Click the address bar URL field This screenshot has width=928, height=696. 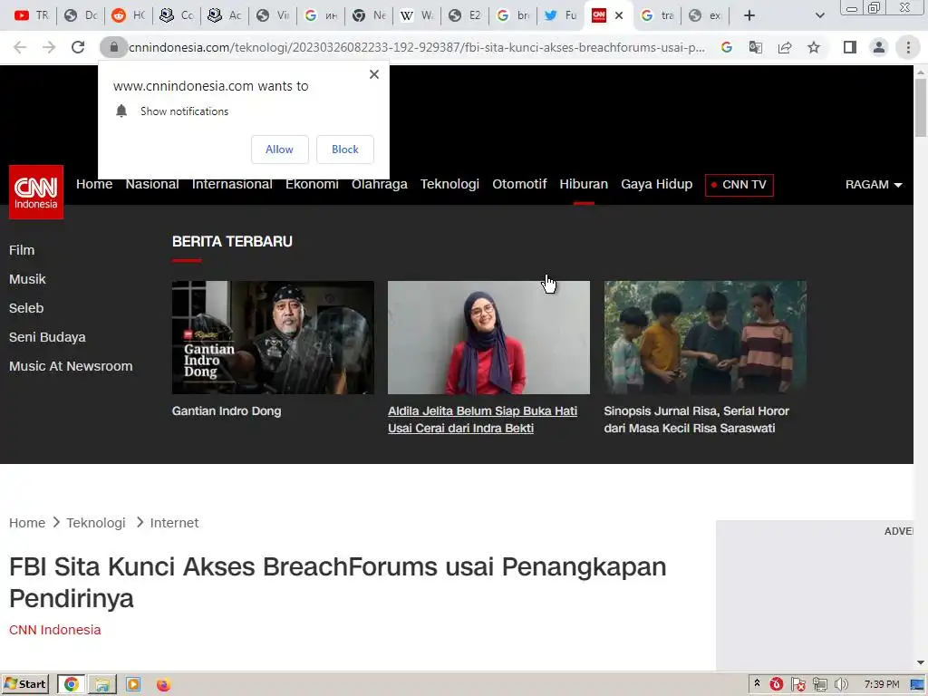coord(416,47)
